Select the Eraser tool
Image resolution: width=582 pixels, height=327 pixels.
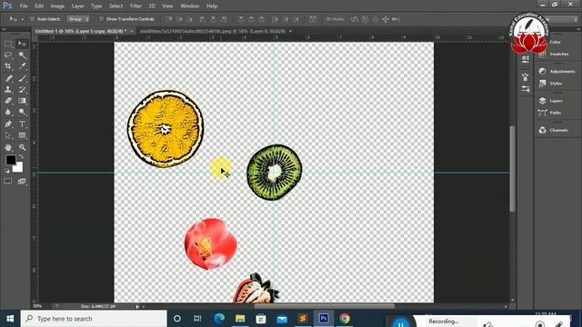8,101
